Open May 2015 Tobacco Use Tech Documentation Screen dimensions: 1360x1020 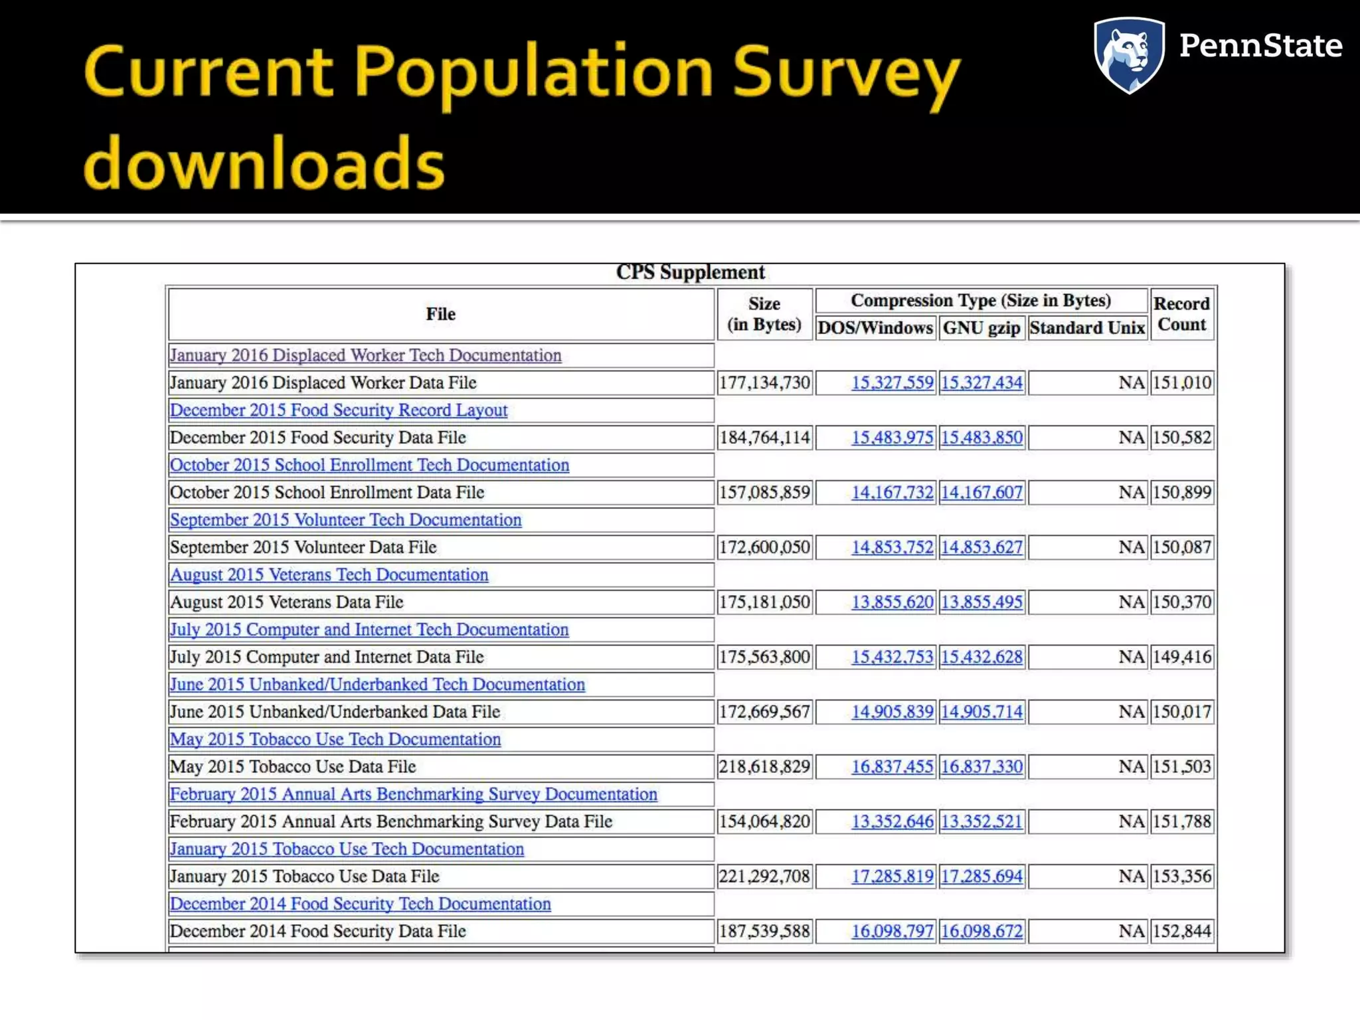pyautogui.click(x=335, y=739)
